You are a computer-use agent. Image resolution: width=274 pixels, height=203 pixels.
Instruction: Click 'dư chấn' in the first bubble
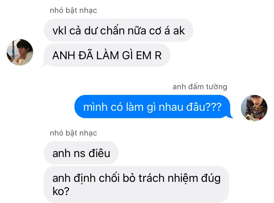point(104,30)
